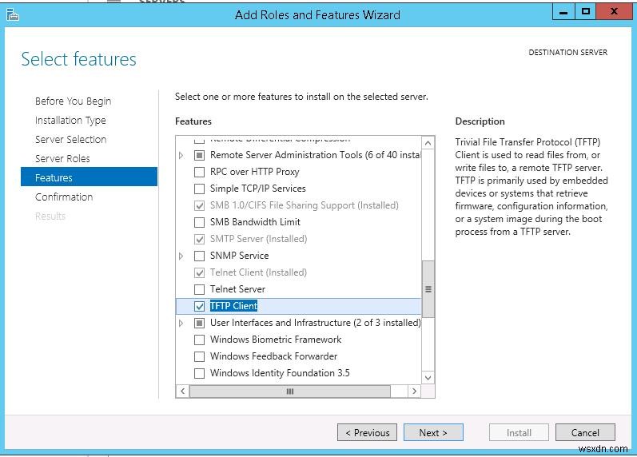The image size is (637, 457).
Task: Expand User Interfaces and Infrastructure node
Action: point(181,323)
